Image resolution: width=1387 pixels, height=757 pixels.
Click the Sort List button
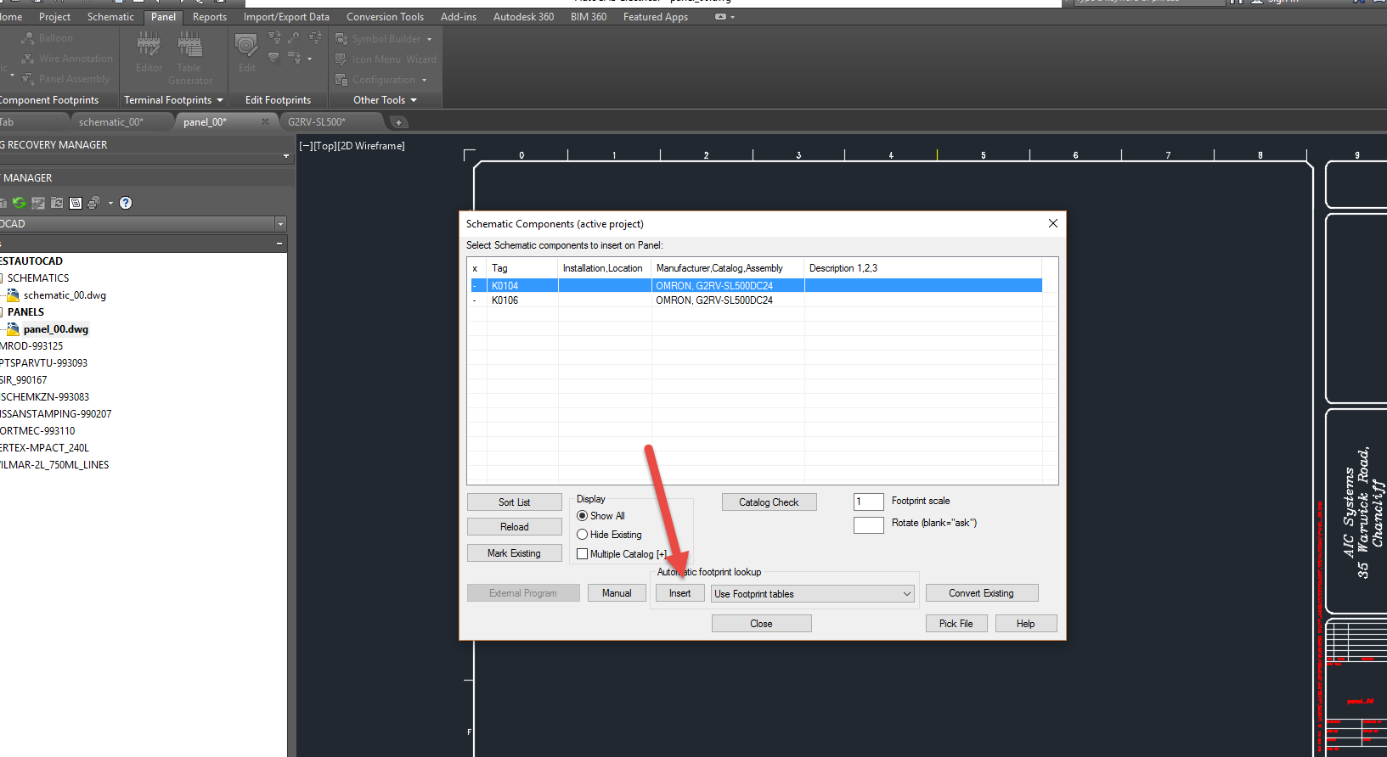pyautogui.click(x=514, y=502)
